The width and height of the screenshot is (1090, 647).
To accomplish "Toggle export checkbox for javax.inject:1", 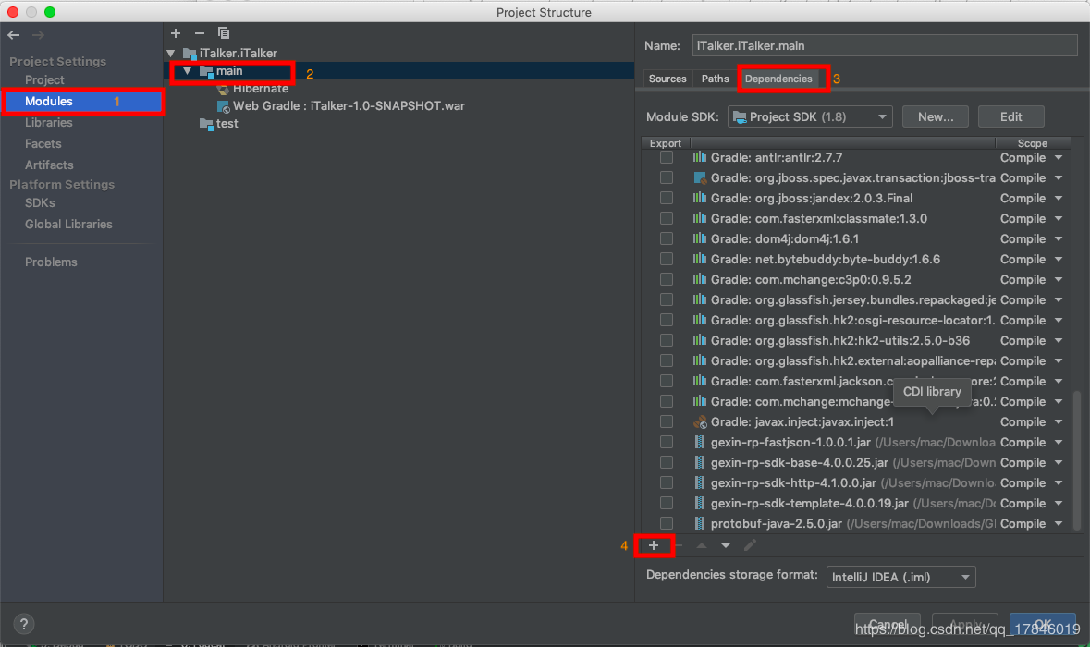I will point(666,421).
